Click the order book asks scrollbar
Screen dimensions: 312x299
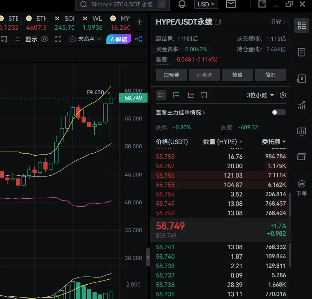coord(289,205)
